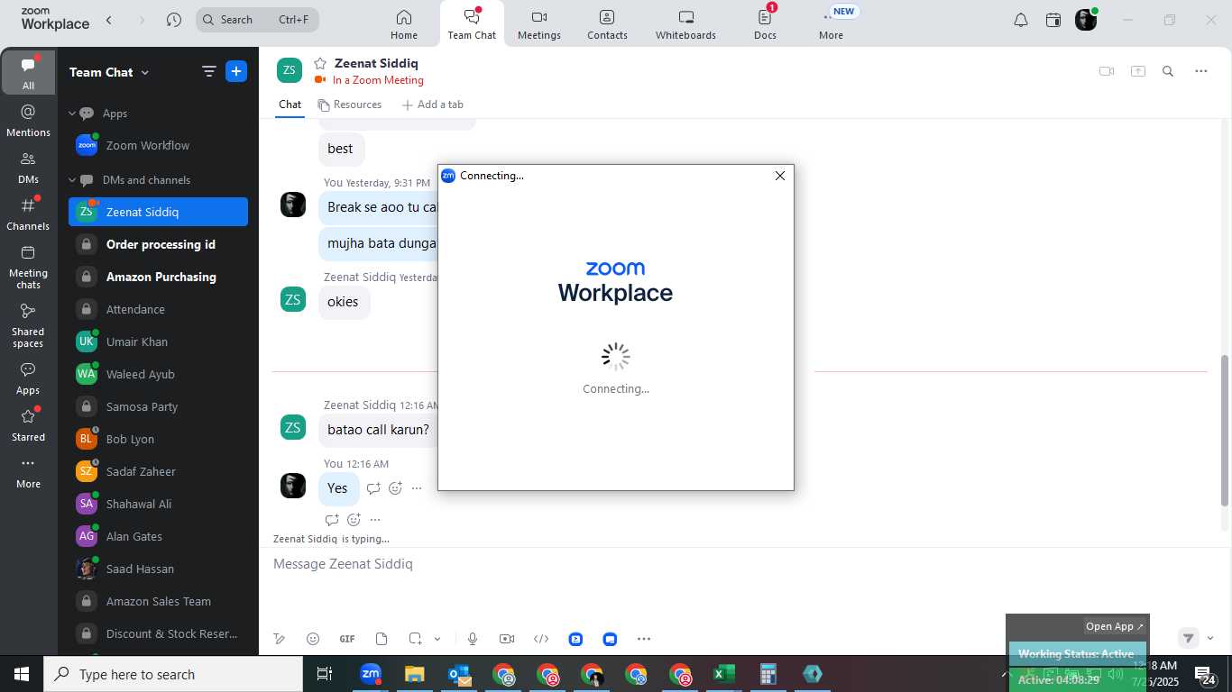This screenshot has width=1232, height=692.
Task: Attach a file from composer toolbar
Action: click(382, 639)
